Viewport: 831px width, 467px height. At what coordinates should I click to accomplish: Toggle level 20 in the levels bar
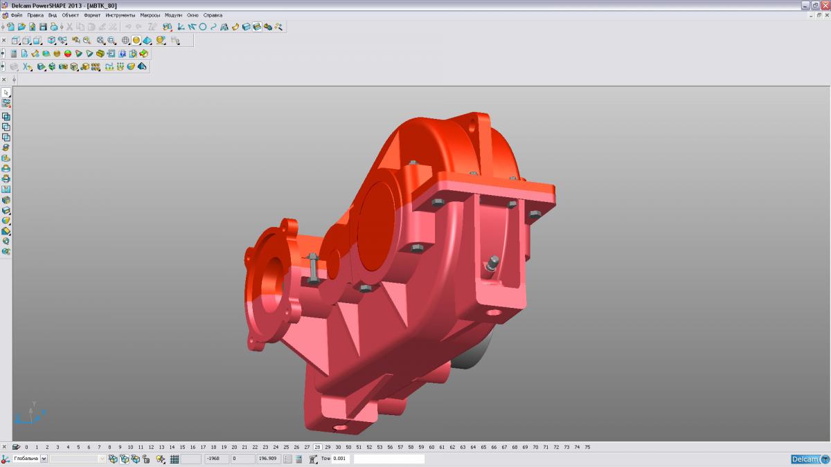pos(234,447)
